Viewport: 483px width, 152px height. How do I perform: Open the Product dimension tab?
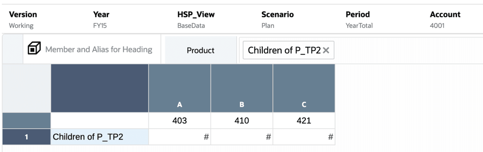click(x=200, y=50)
